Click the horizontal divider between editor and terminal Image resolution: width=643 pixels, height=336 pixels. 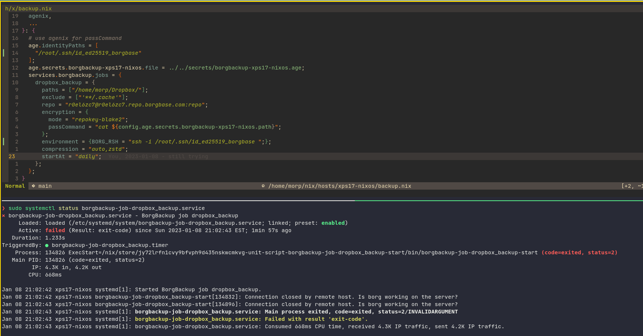321,200
